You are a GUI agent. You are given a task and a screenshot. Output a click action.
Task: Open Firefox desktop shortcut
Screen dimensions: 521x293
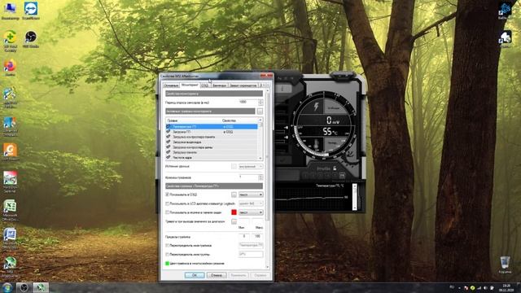[x=10, y=68]
